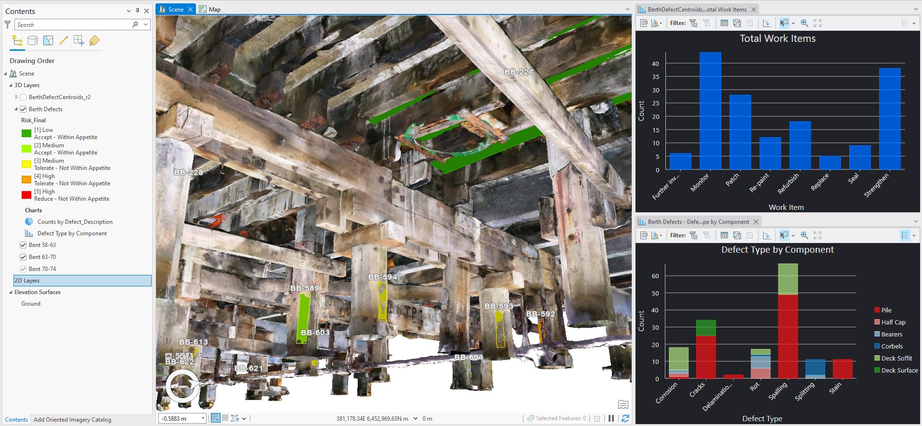Screen dimensions: 922x426
Task: Click in the Contents search field
Action: (72, 25)
